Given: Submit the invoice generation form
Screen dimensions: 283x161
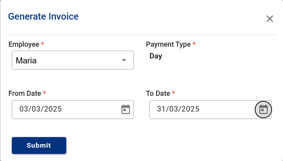Looking at the screenshot, I should tap(39, 145).
